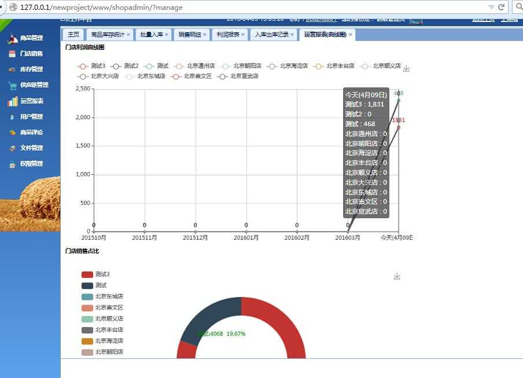Open 门店销售 sidebar item
Image resolution: width=523 pixels, height=378 pixels.
tap(26, 54)
